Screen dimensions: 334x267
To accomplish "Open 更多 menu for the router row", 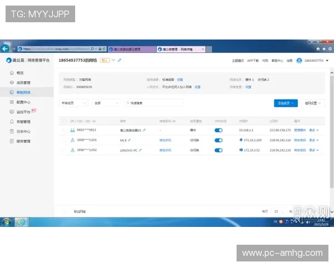I will coord(313,130).
